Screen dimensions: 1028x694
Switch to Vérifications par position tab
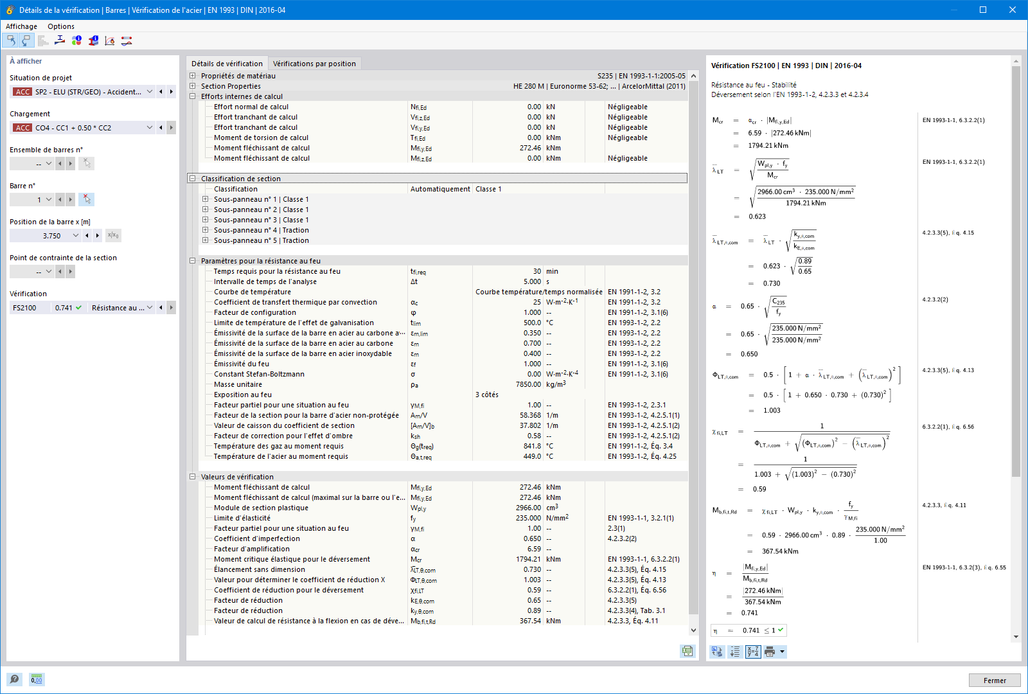pos(314,64)
